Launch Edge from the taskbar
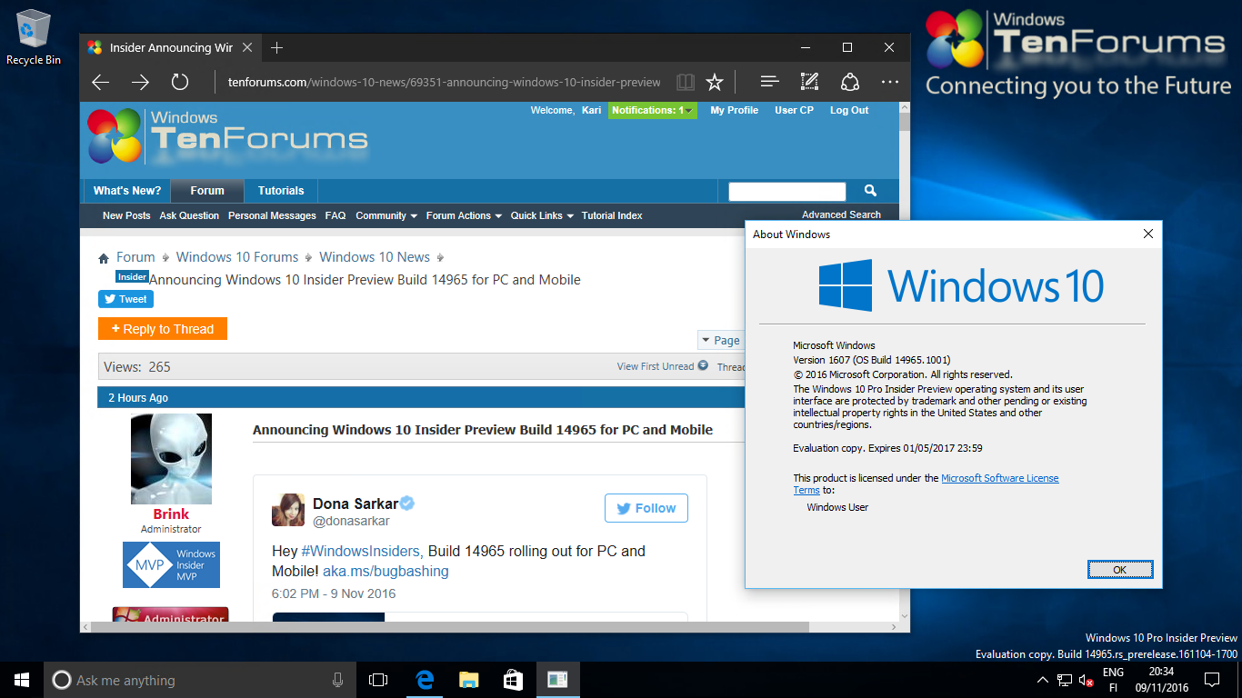The width and height of the screenshot is (1242, 698). tap(424, 680)
